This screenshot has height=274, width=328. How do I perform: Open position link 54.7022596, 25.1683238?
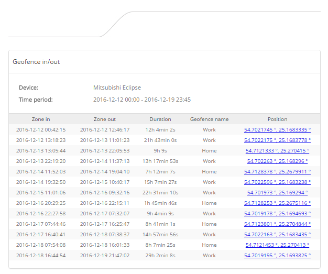[277, 182]
